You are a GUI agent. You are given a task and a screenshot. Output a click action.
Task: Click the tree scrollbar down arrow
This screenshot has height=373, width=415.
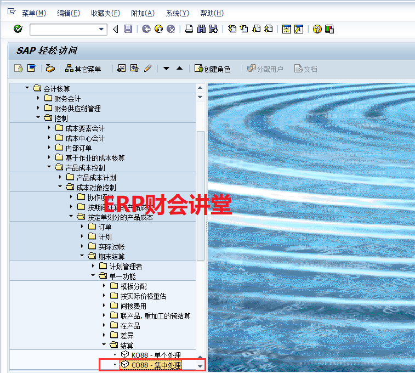coord(200,365)
